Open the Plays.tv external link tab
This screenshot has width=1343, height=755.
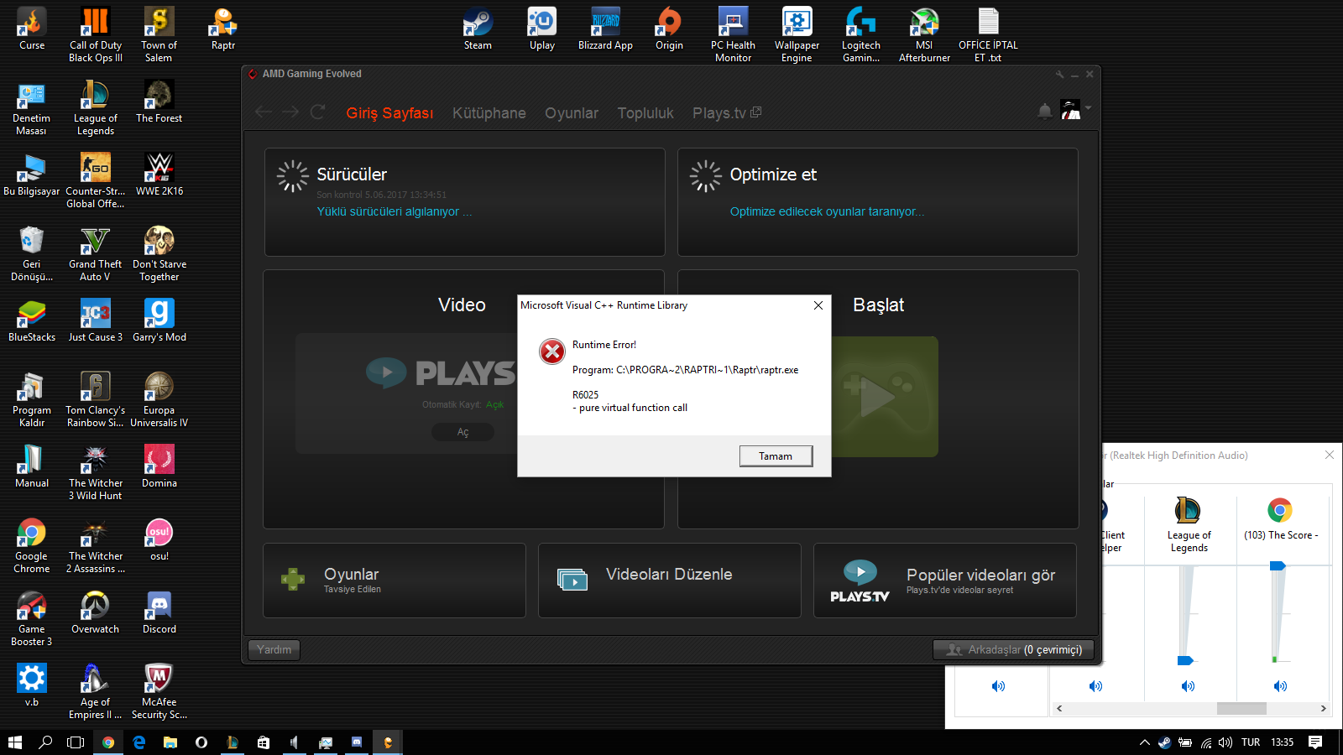pyautogui.click(x=727, y=113)
